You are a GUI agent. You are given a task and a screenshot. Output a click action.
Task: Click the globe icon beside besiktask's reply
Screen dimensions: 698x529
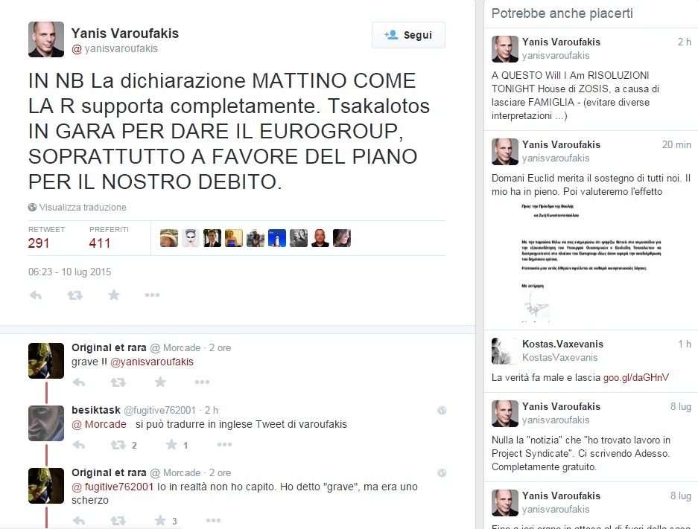tap(442, 410)
